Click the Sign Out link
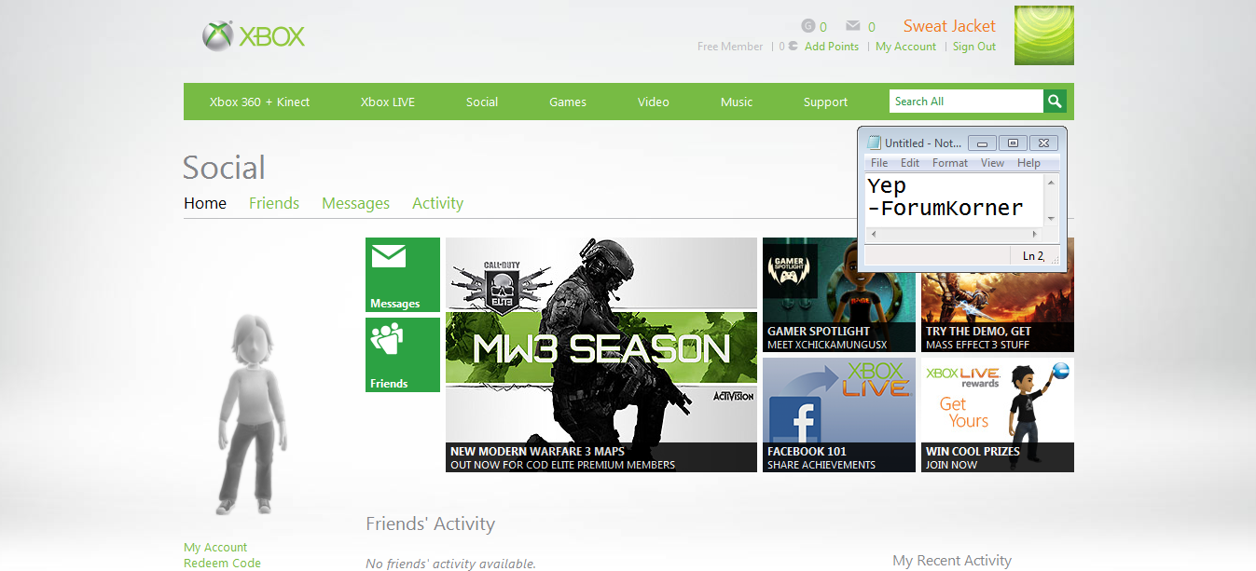1256x571 pixels. 974,47
